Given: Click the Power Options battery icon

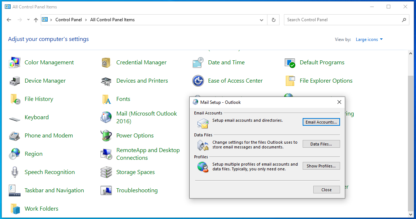Looking at the screenshot, I should [x=106, y=136].
